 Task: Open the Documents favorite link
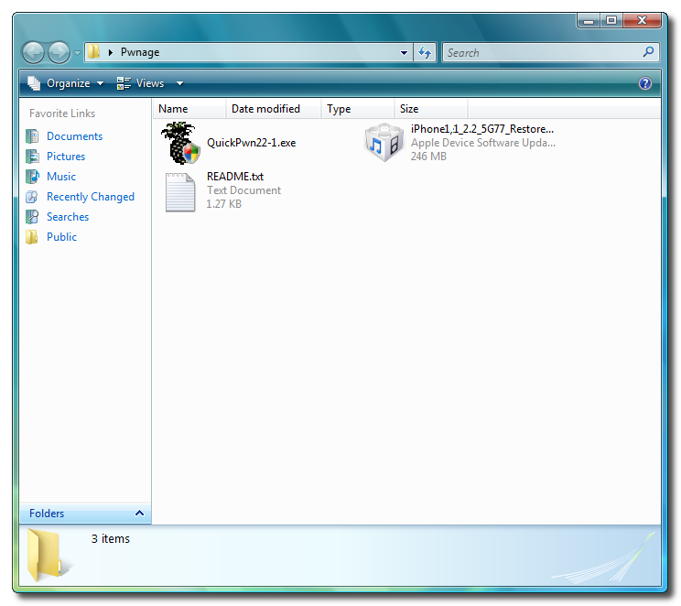coord(74,136)
